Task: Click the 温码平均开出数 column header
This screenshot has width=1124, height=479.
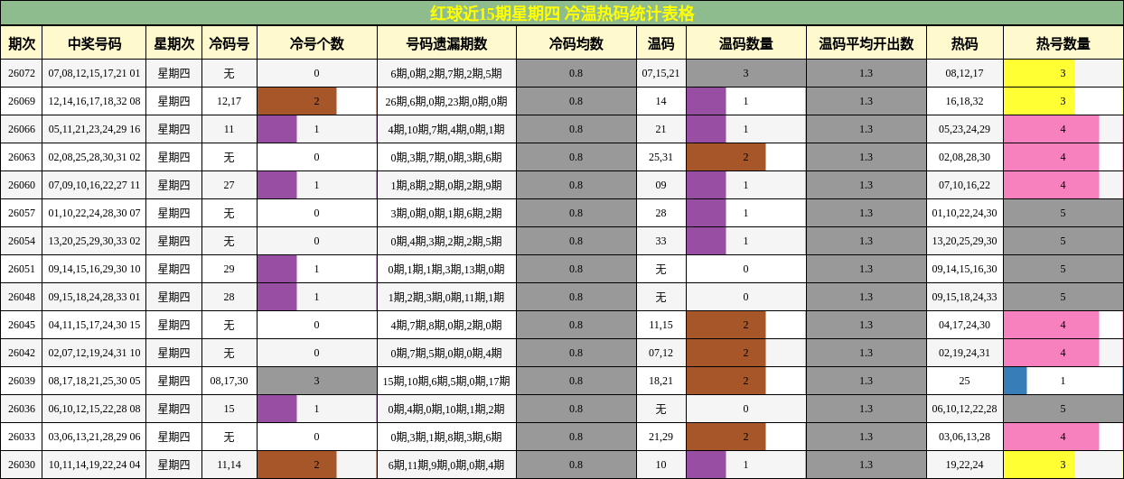Action: click(x=866, y=43)
